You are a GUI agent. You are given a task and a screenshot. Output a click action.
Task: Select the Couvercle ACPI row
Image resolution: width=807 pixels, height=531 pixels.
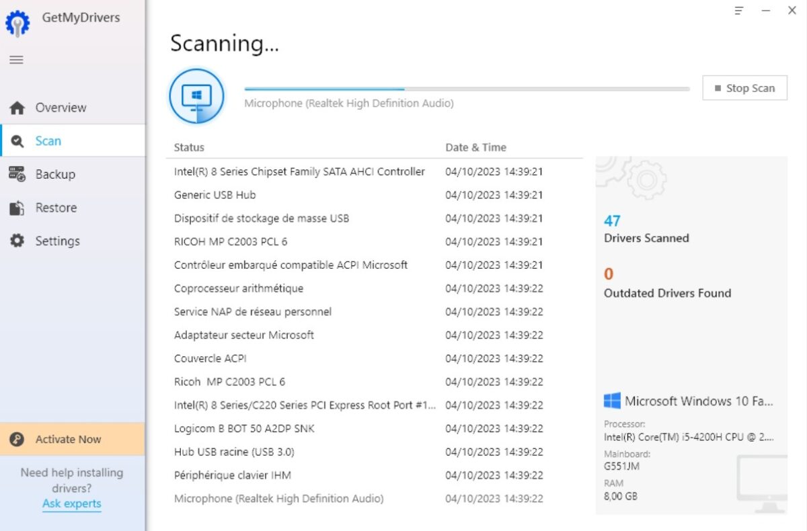(374, 358)
